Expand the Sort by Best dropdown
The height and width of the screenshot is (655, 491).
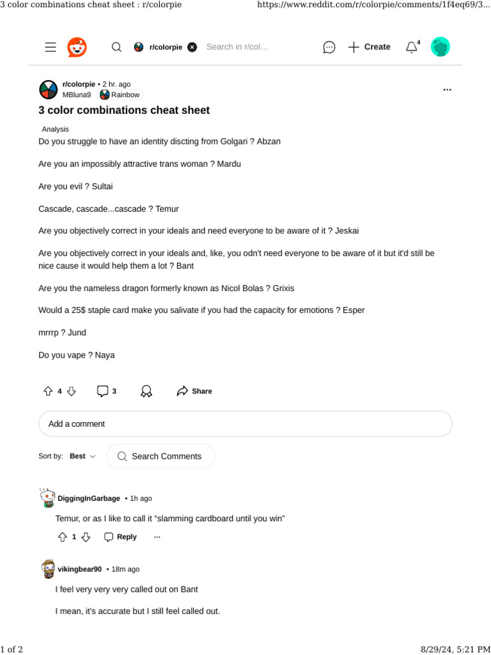(82, 457)
